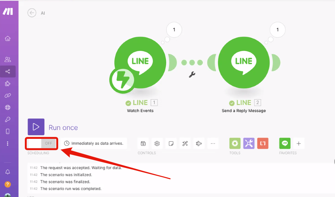
Task: Add a favorite with the plus button
Action: pos(299,143)
